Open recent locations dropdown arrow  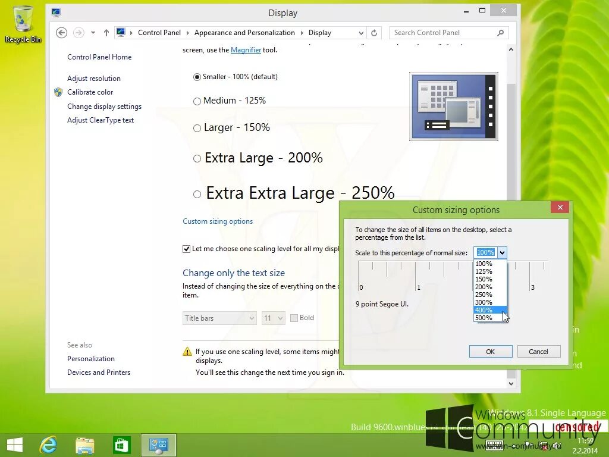pos(93,33)
